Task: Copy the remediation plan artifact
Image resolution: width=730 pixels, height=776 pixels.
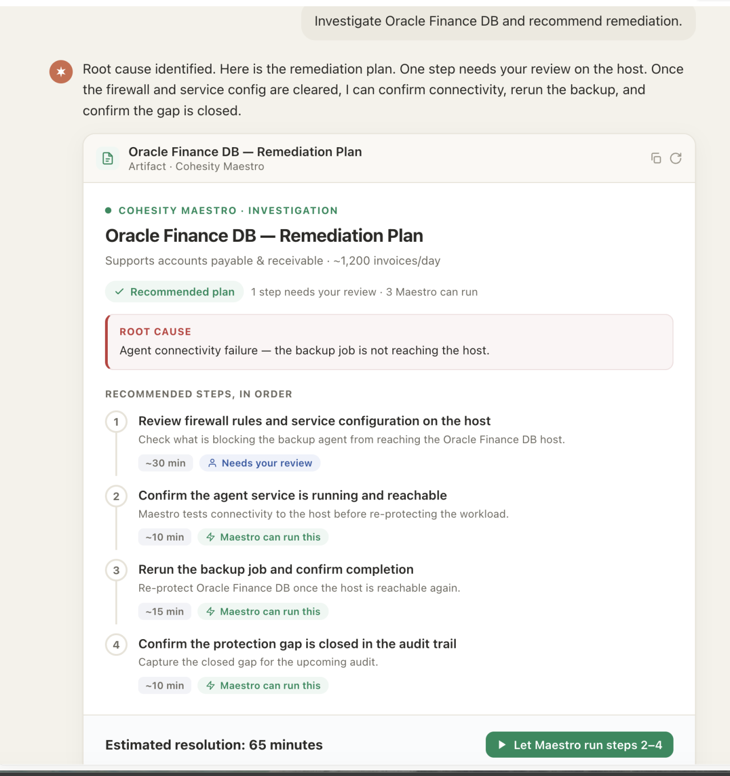Action: tap(656, 159)
